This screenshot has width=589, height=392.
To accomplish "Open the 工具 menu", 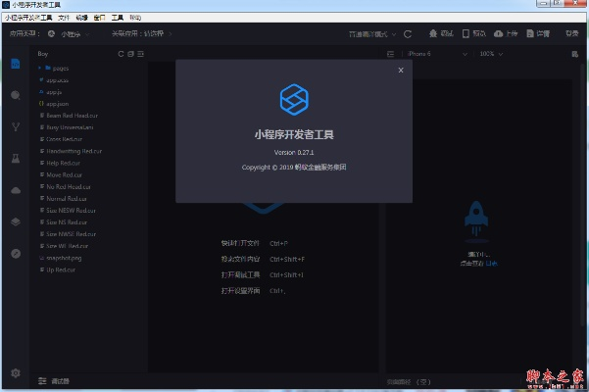I will tap(118, 18).
